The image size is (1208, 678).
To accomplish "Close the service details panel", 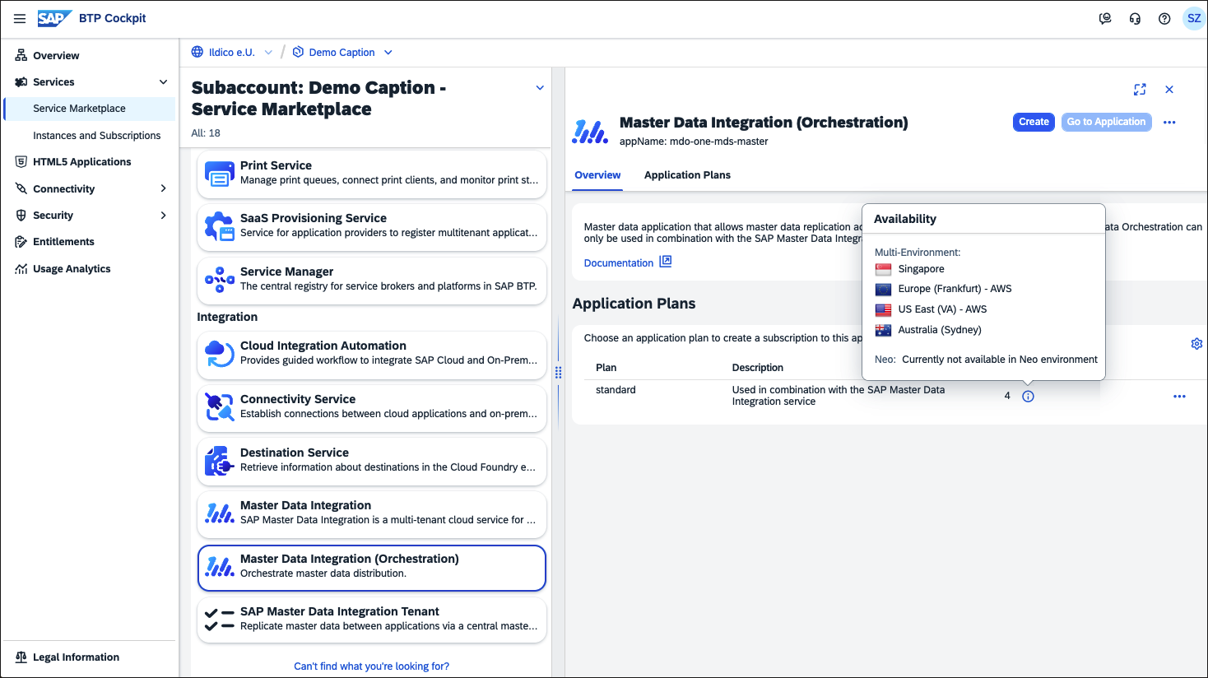I will pyautogui.click(x=1169, y=89).
